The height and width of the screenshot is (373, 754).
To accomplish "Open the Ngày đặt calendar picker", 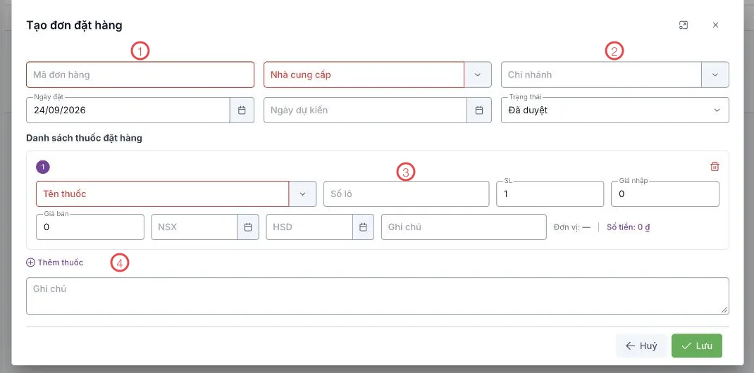I will point(242,110).
